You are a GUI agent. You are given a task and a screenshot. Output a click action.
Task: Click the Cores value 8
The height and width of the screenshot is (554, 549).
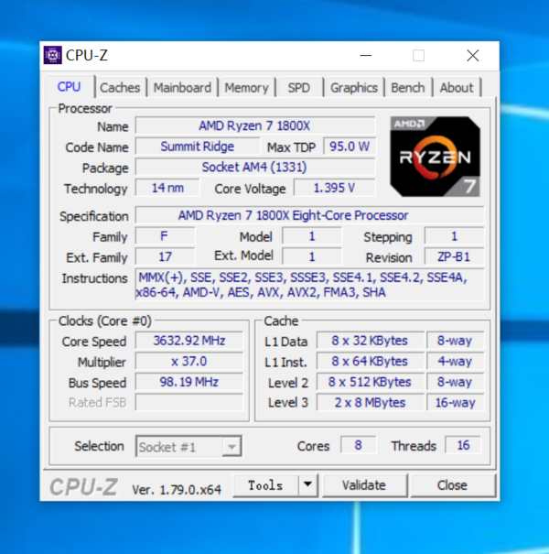click(358, 445)
